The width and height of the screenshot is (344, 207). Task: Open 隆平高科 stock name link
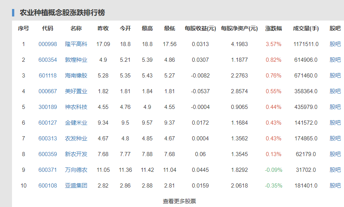tap(76, 44)
